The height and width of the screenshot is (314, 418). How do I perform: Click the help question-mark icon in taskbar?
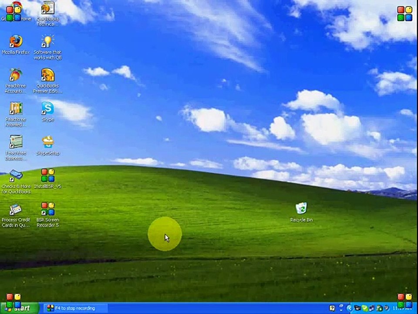click(x=332, y=308)
